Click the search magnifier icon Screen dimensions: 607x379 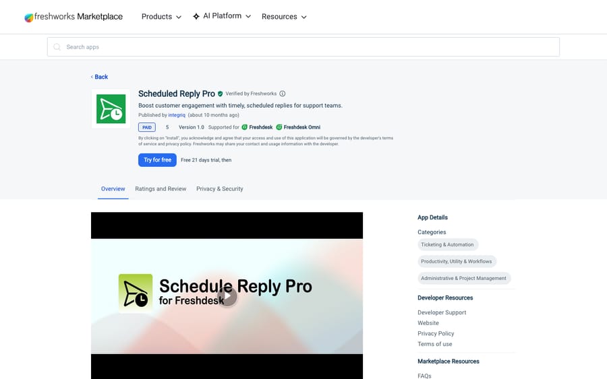[57, 46]
